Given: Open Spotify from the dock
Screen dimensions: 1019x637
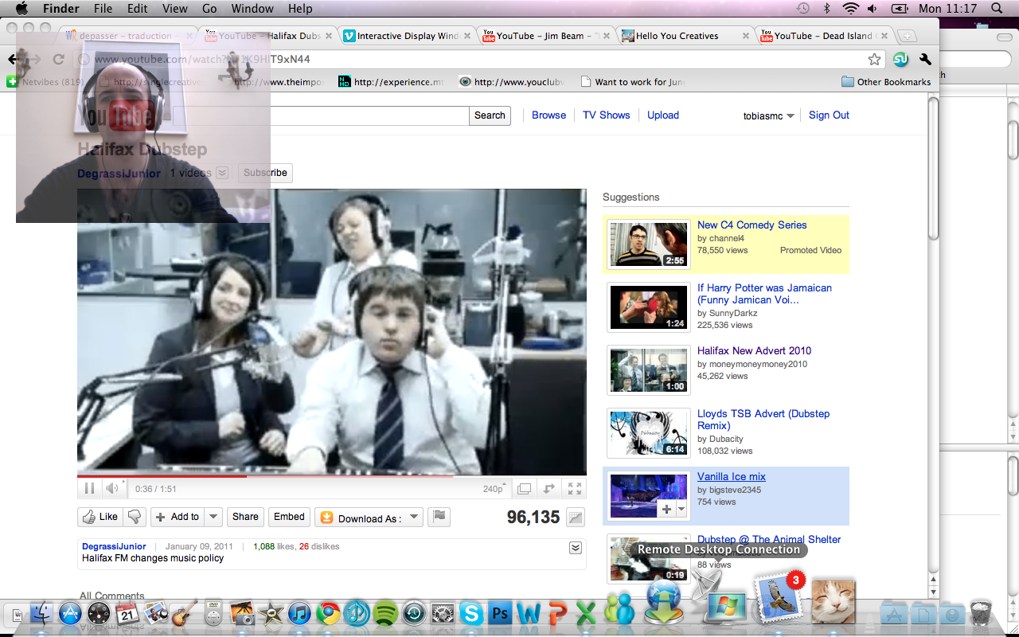Looking at the screenshot, I should pyautogui.click(x=385, y=613).
